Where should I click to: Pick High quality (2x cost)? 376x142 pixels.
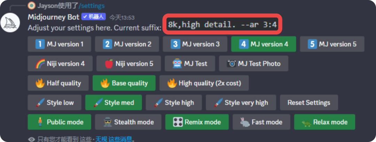[204, 83]
